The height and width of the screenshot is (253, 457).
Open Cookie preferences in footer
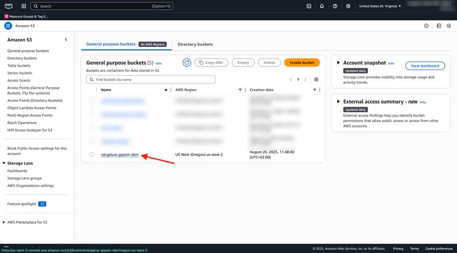(x=439, y=249)
